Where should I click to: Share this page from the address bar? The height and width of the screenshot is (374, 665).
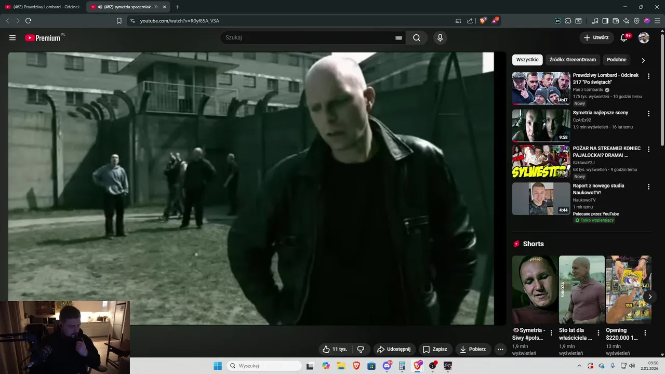470,21
